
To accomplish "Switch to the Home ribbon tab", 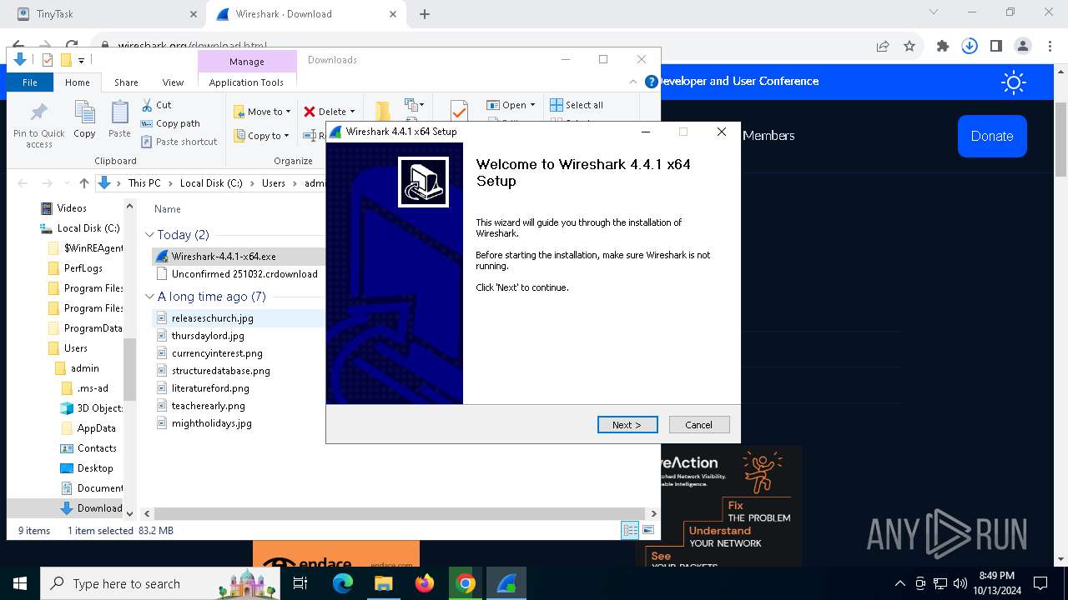I will 78,82.
